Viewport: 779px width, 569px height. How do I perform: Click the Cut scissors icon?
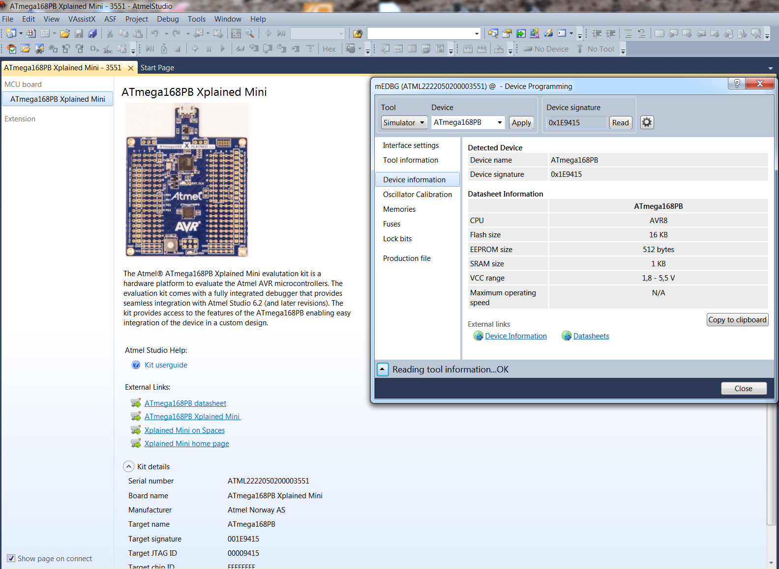110,33
